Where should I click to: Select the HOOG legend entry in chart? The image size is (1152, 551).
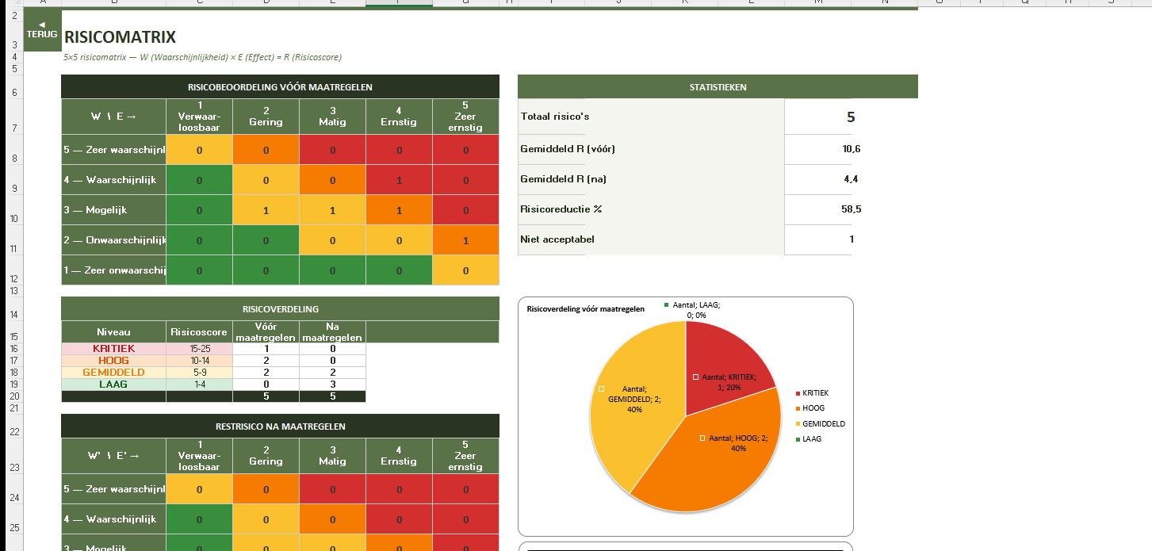(x=812, y=408)
